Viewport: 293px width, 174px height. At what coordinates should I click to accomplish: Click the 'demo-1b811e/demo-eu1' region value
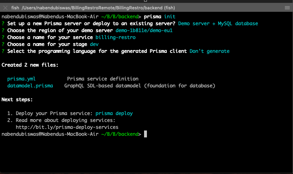click(144, 30)
